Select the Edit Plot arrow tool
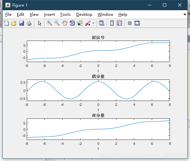 (40, 23)
